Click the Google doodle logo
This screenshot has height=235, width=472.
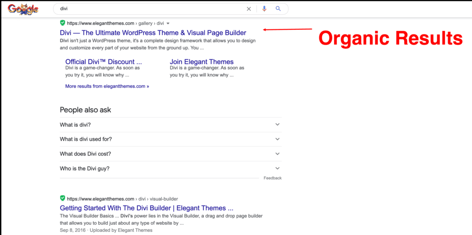coord(23,9)
